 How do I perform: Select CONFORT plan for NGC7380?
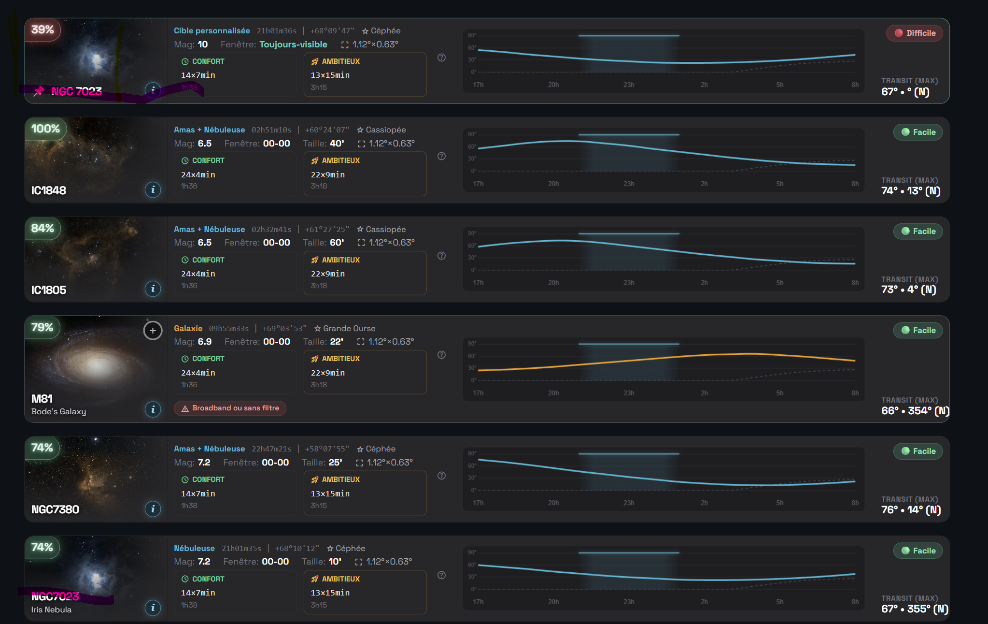click(235, 493)
